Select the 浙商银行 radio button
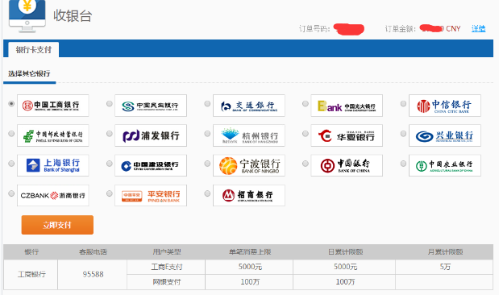 11,193
